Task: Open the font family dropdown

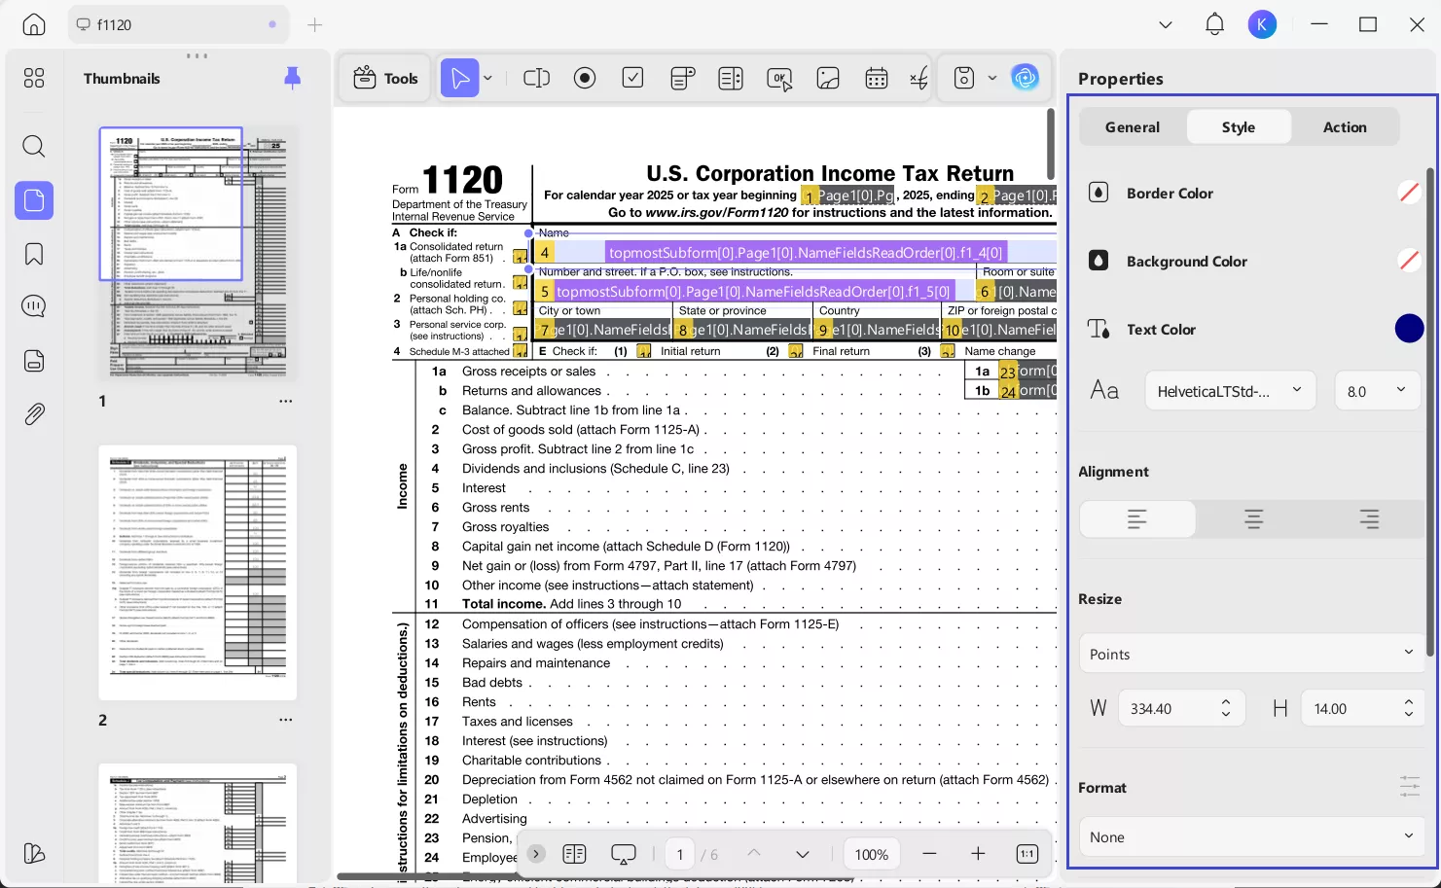Action: point(1230,390)
